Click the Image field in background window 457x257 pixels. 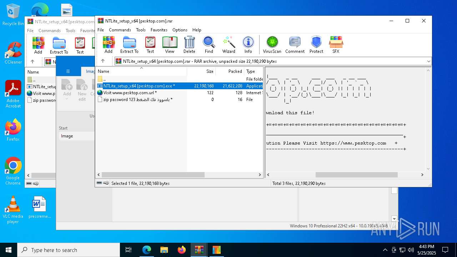click(x=77, y=136)
